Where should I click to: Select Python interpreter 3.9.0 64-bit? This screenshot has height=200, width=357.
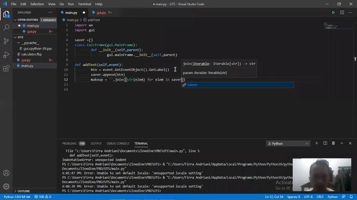click(x=17, y=197)
